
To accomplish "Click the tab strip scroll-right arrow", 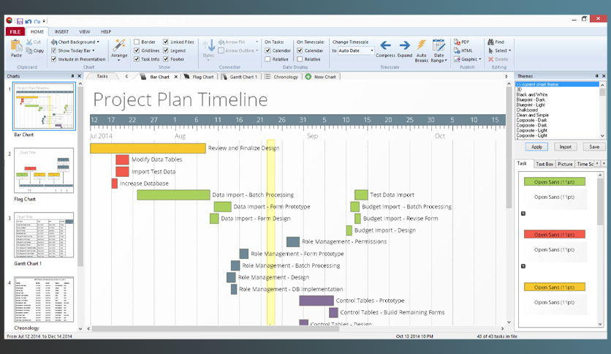I will point(506,76).
